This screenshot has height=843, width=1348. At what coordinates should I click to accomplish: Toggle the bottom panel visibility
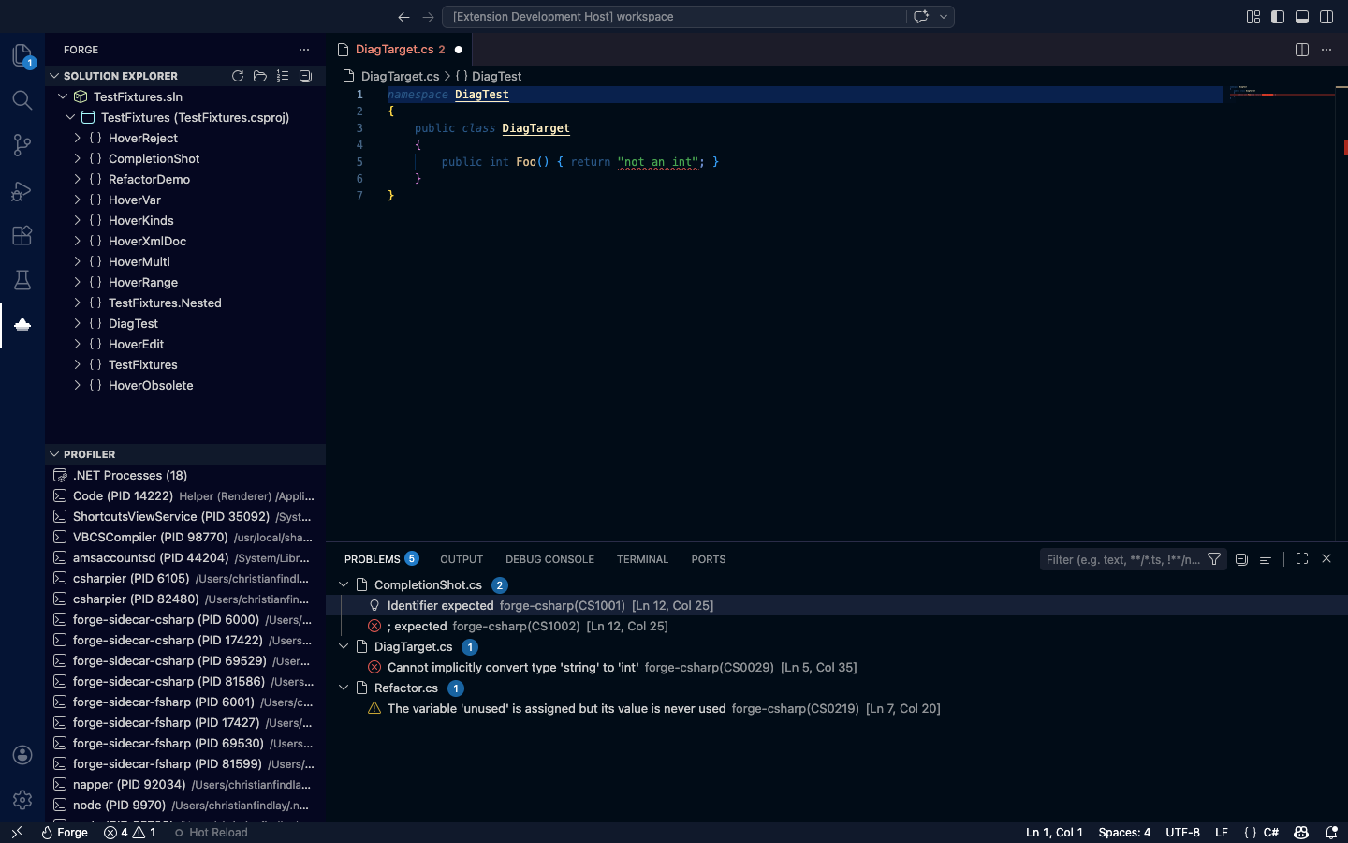click(1302, 17)
